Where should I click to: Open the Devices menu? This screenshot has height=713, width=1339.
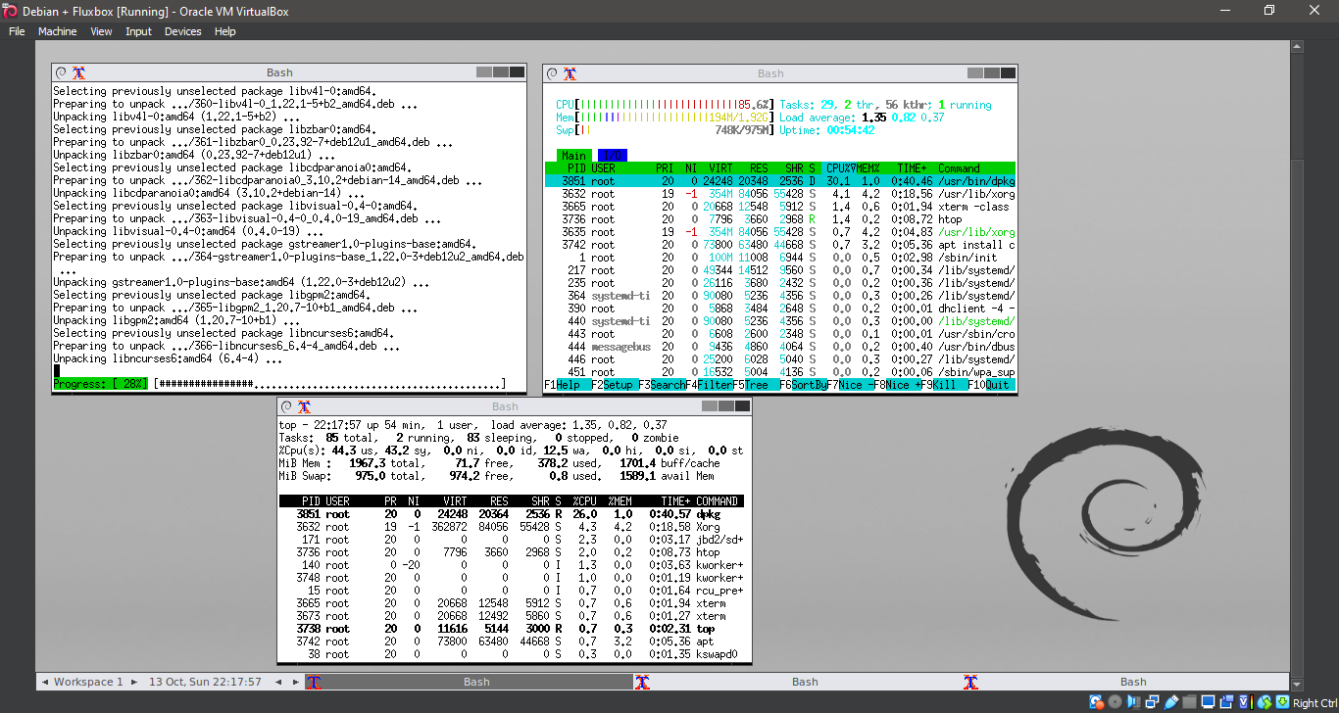[182, 30]
